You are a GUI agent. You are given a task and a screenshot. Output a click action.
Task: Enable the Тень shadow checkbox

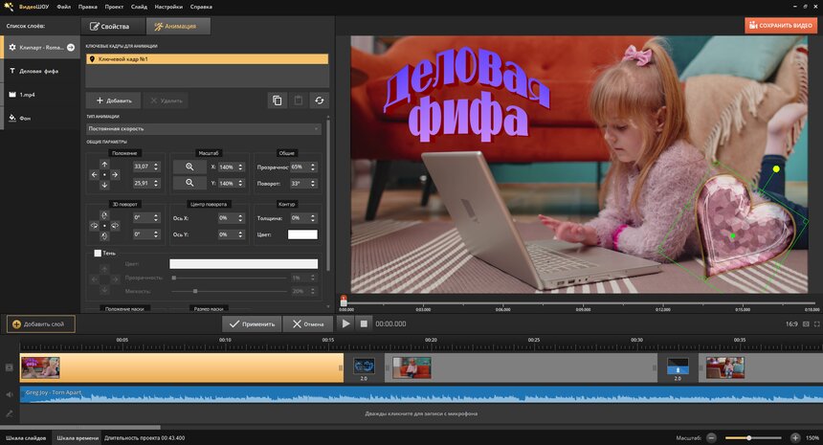[98, 253]
